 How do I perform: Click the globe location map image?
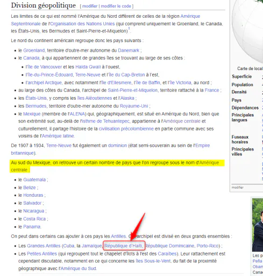point(247,31)
